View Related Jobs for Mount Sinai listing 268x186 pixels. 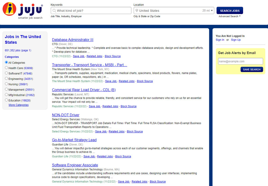coord(127,81)
